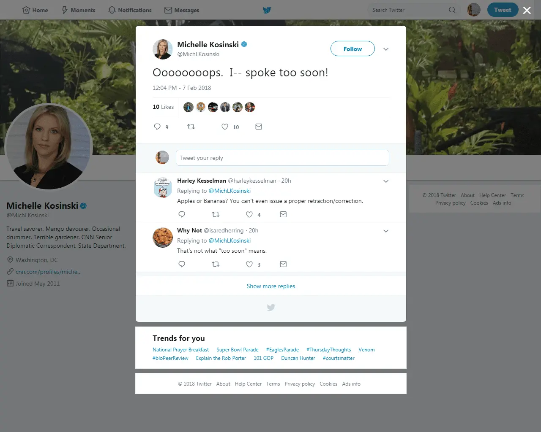541x432 pixels.
Task: Go to the Notifications tab
Action: 130,10
